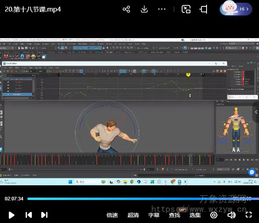Click the character picker thumbnail in video

236,129
